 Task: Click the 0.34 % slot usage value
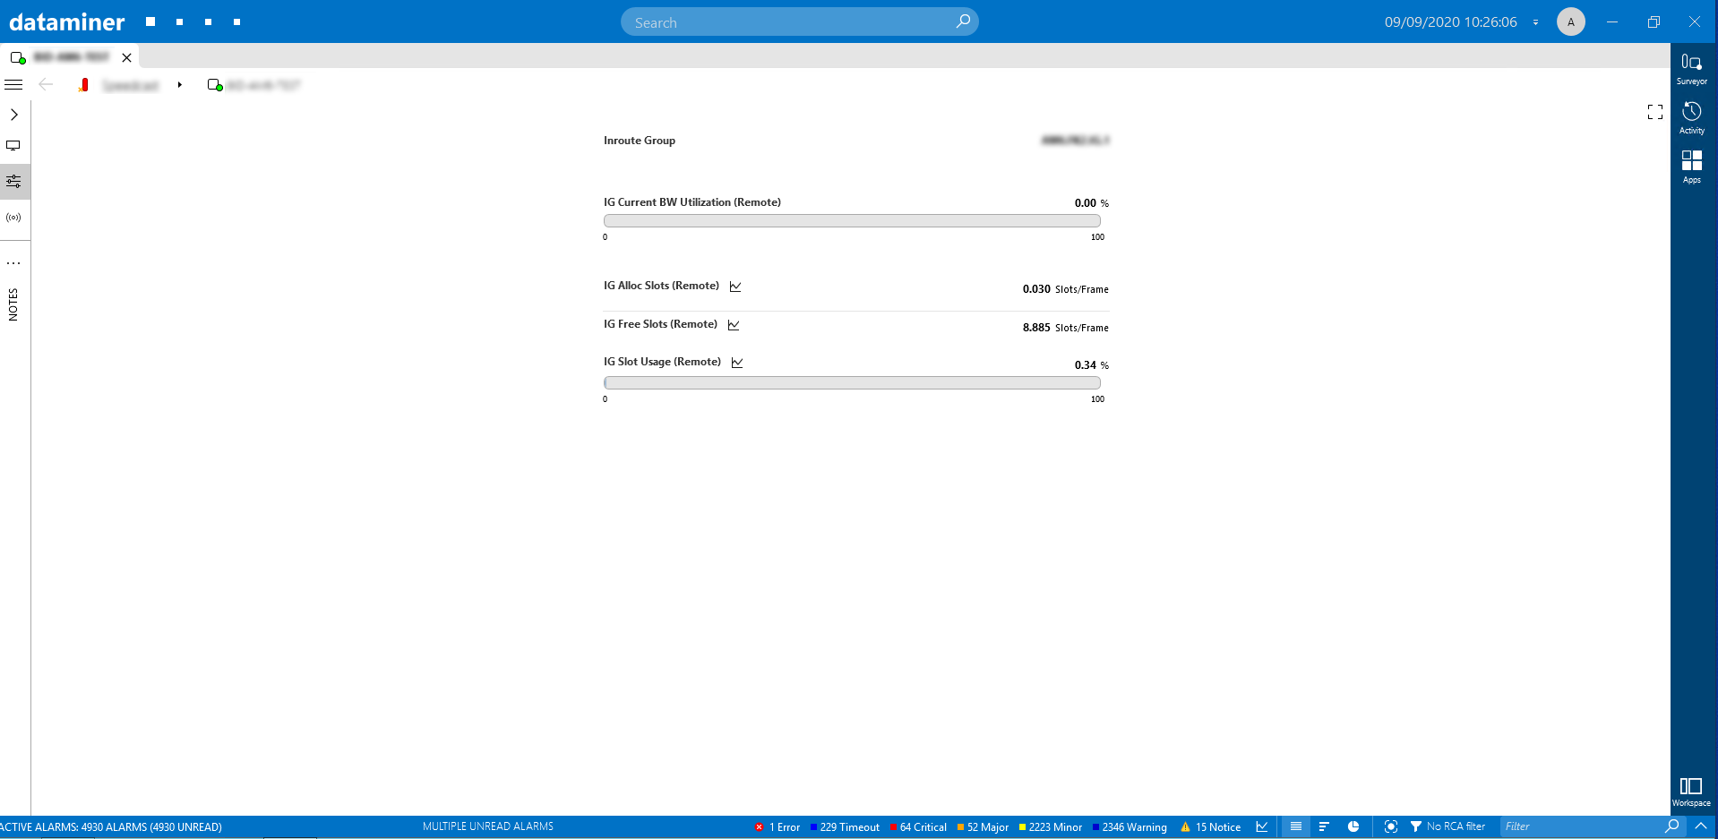point(1091,365)
